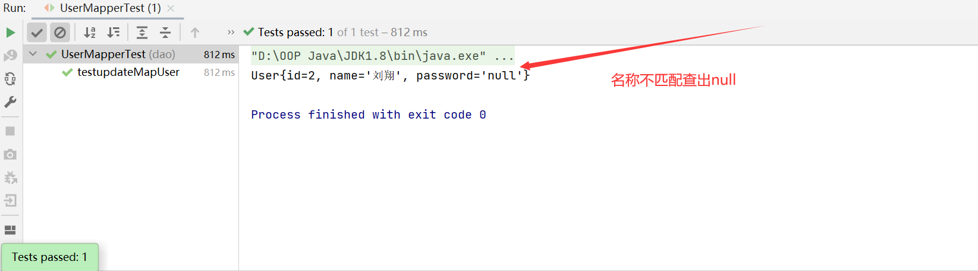Open the more toolbar options chevron
The width and height of the screenshot is (978, 271).
tap(231, 33)
